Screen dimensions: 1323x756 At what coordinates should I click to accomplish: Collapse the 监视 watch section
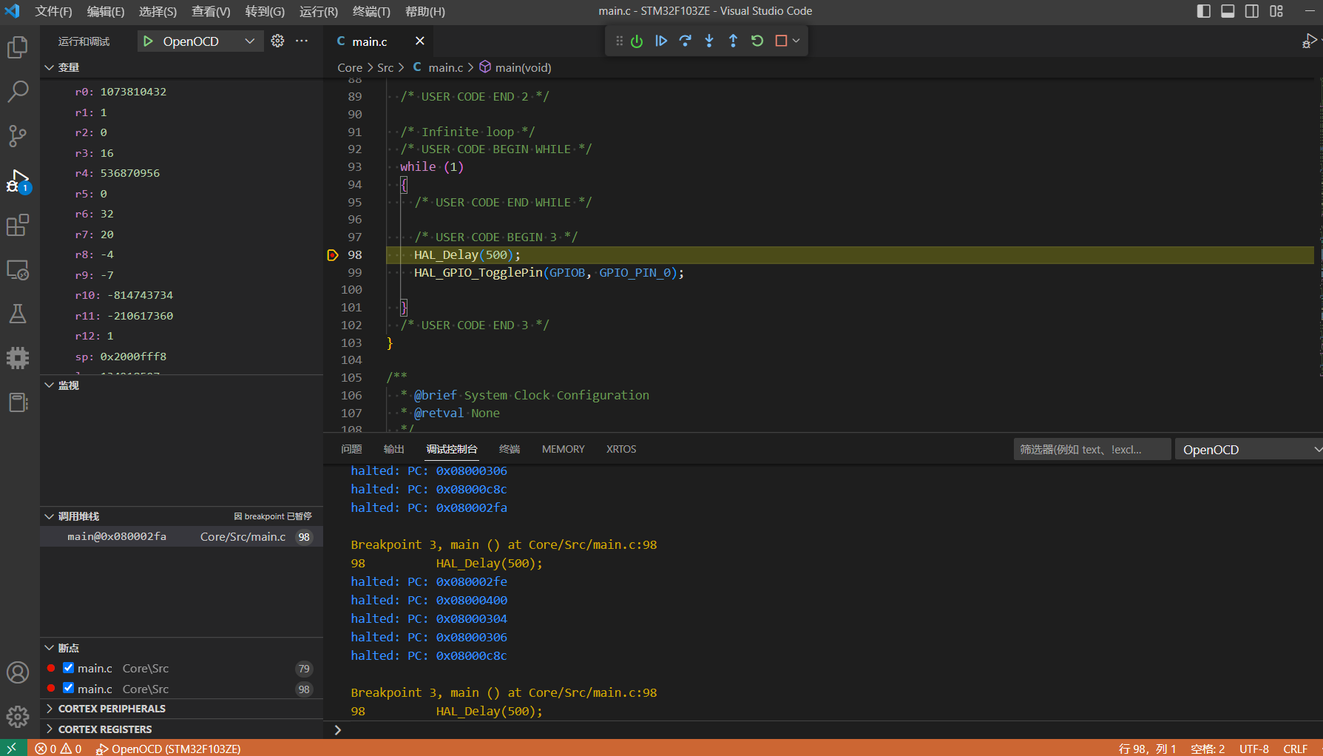pos(49,385)
